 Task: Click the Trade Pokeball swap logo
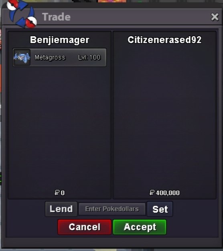[22, 14]
